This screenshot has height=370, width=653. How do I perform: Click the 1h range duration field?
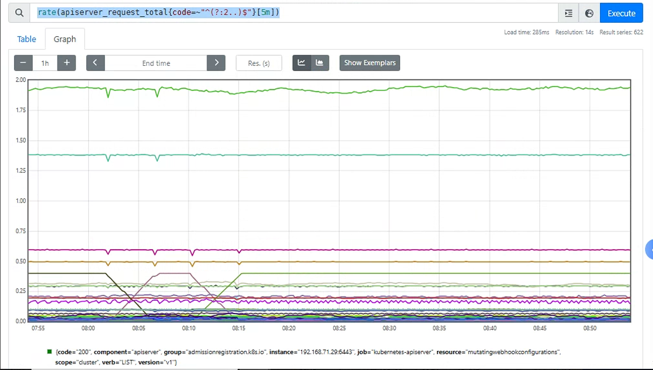point(45,63)
